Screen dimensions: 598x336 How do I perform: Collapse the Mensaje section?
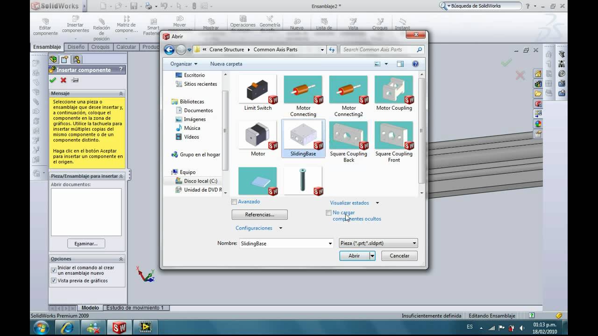[x=121, y=93]
